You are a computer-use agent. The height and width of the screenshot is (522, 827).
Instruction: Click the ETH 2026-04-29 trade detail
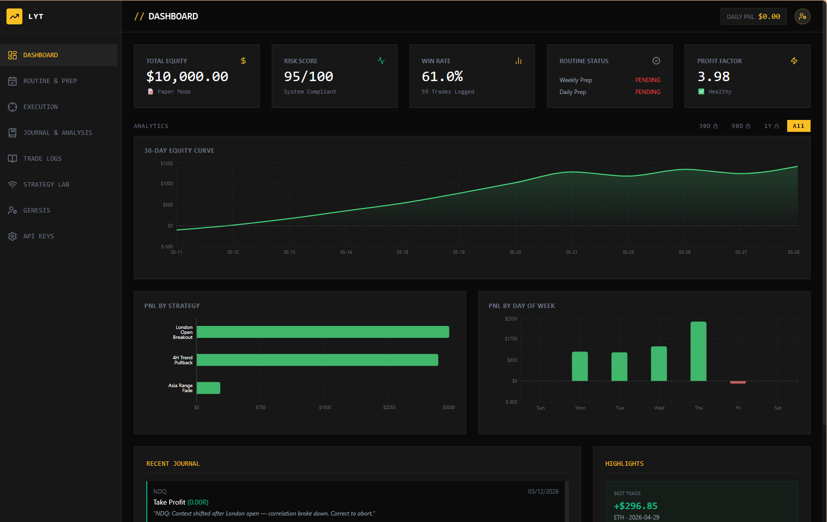click(636, 518)
